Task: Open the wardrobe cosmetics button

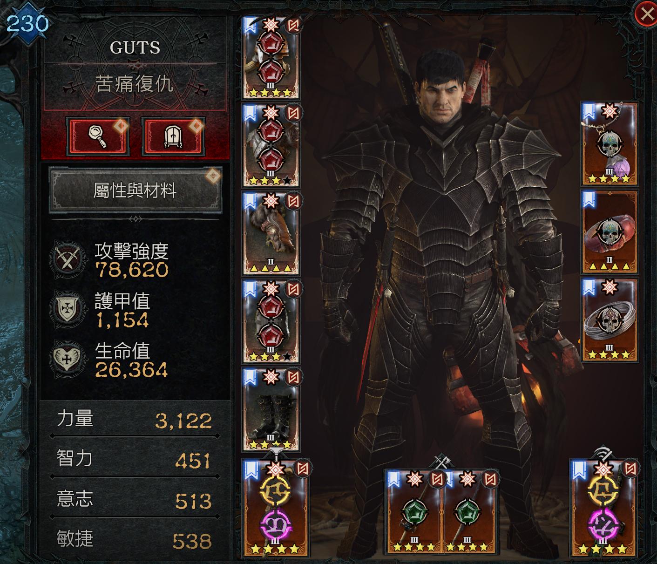Action: coord(174,136)
